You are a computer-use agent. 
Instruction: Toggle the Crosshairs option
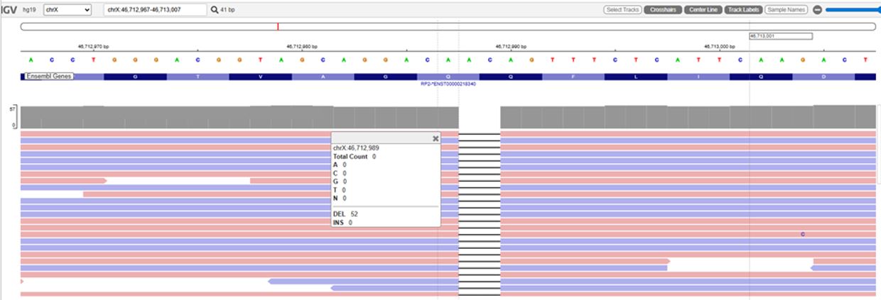pos(662,10)
